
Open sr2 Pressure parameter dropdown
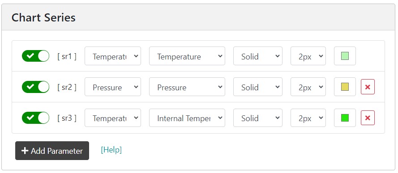[x=187, y=87]
